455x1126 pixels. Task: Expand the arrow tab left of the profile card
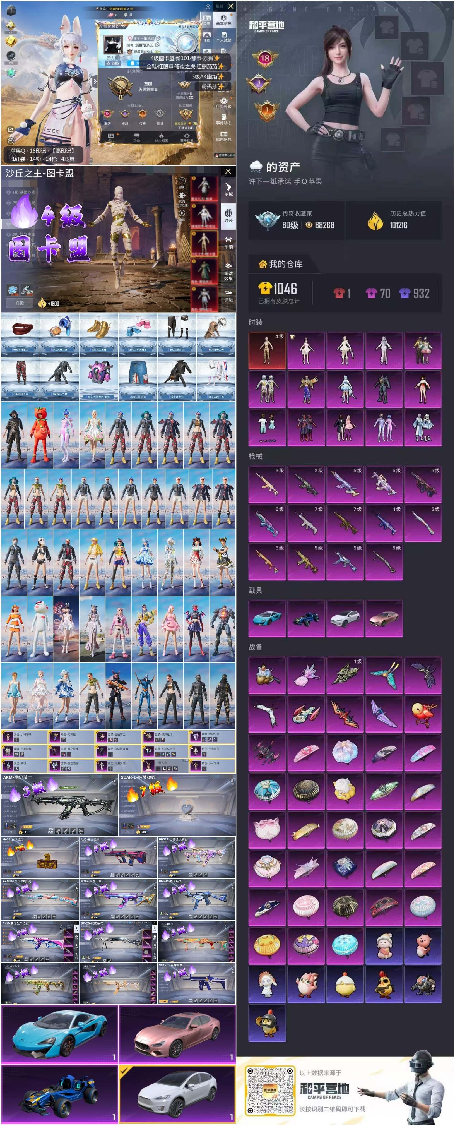tap(94, 81)
